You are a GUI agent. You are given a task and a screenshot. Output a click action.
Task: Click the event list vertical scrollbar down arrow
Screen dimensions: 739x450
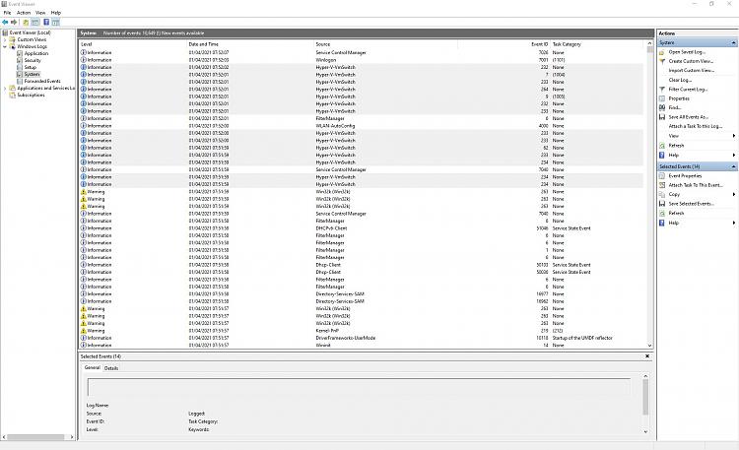649,346
